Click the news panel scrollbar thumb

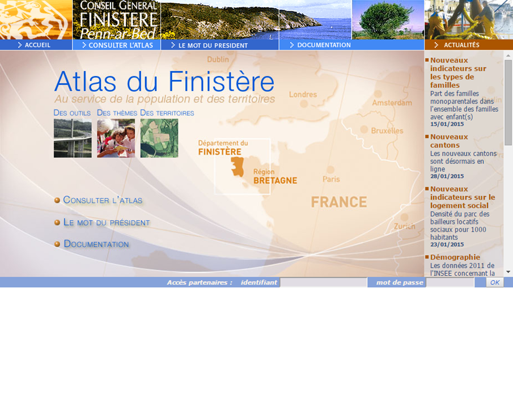(508, 103)
